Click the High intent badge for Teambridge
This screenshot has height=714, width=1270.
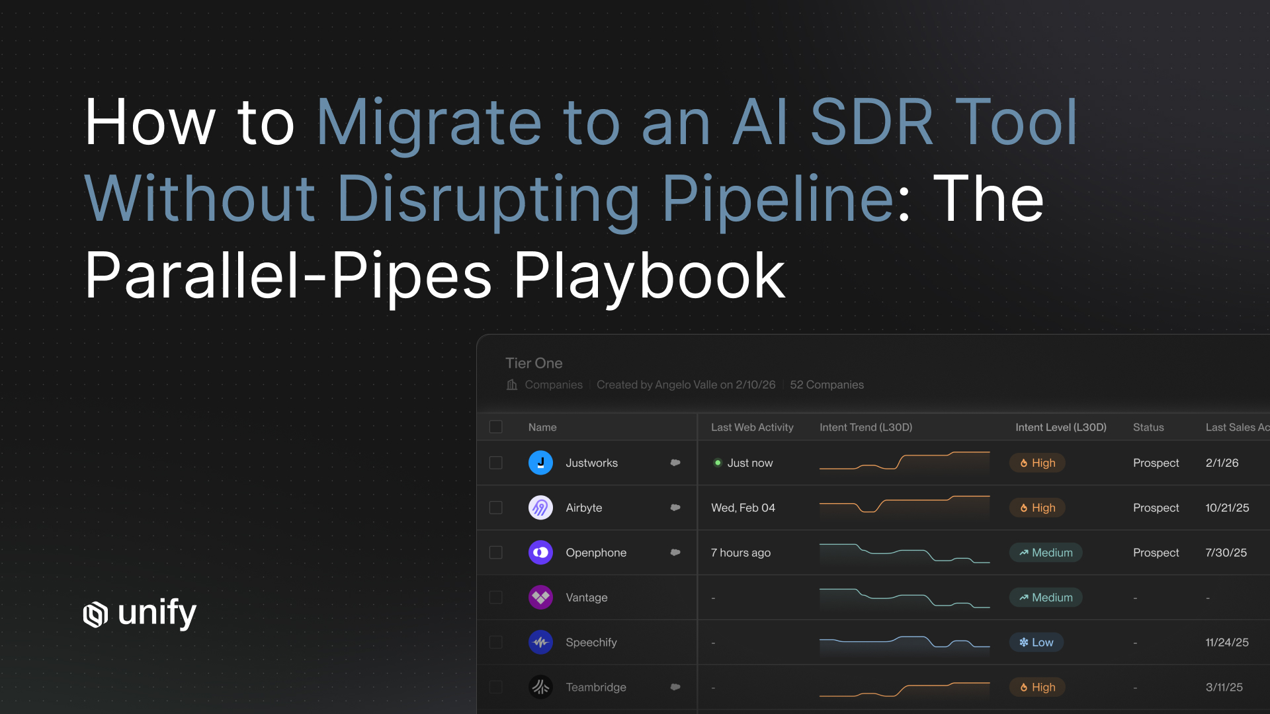[1037, 687]
